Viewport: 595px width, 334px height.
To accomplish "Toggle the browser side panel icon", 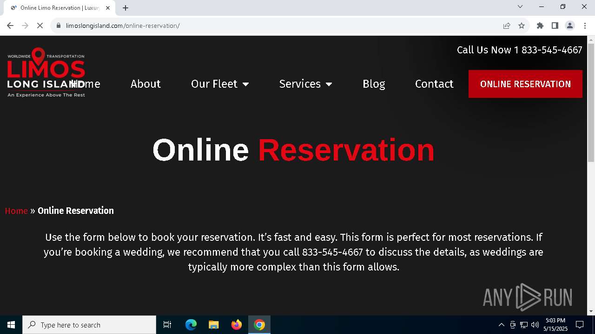I will pyautogui.click(x=555, y=26).
